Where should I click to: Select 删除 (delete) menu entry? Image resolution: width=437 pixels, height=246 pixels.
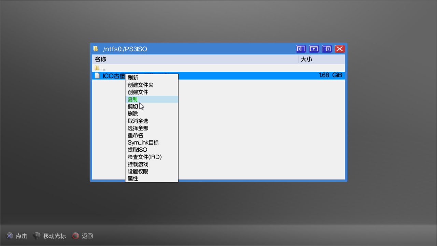coord(152,114)
